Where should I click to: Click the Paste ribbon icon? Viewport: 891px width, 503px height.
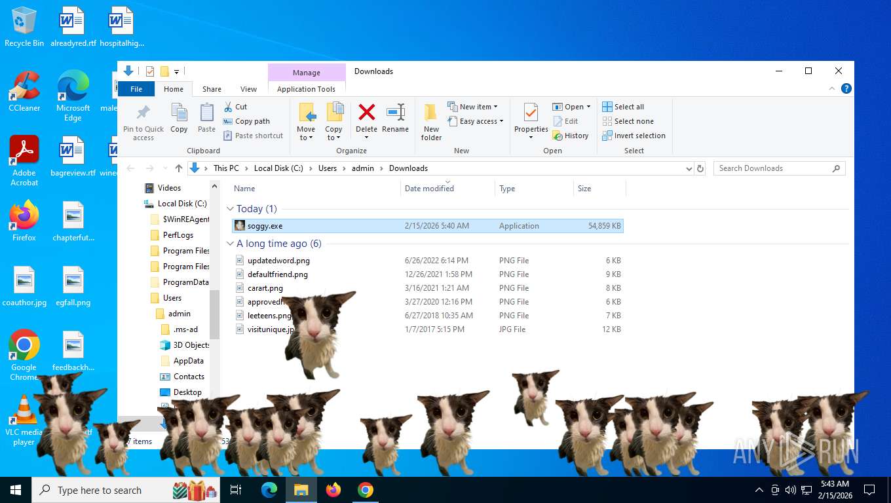click(x=206, y=118)
